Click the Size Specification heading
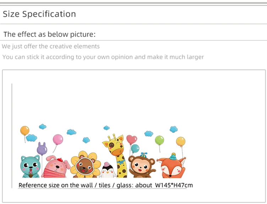Screen dimensions: 267x204 click(39, 14)
